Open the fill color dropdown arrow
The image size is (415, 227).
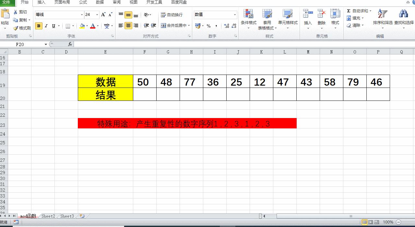[x=87, y=26]
